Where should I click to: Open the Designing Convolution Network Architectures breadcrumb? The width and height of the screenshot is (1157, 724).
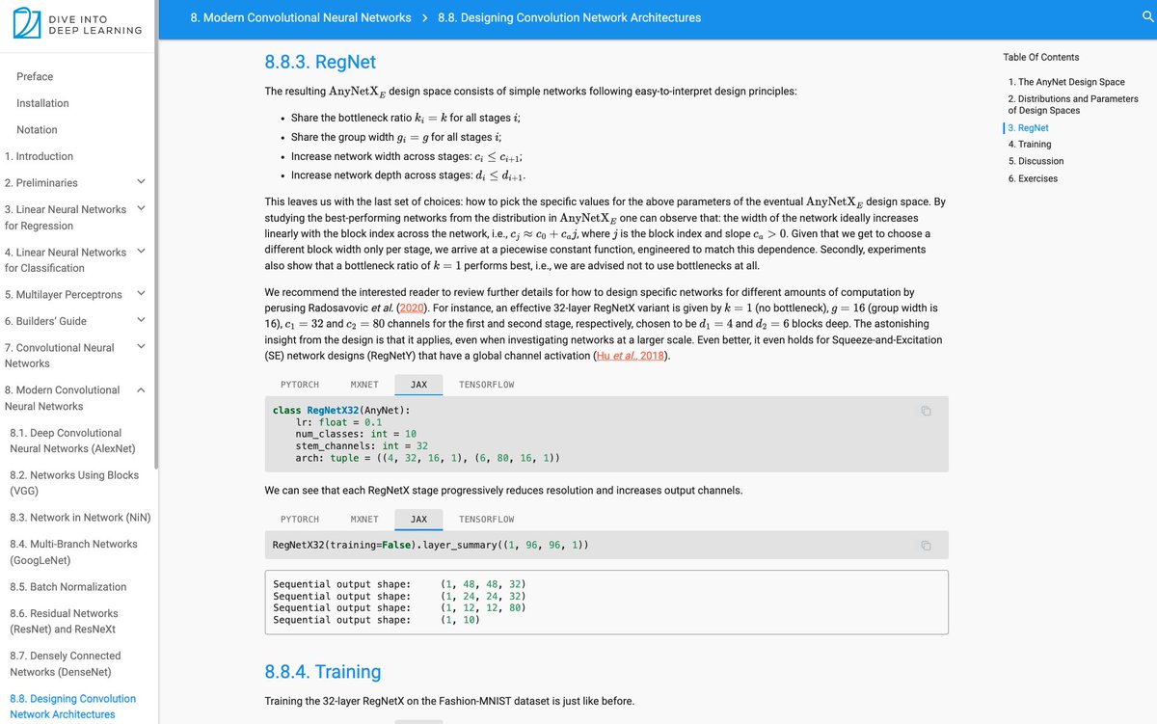(569, 17)
